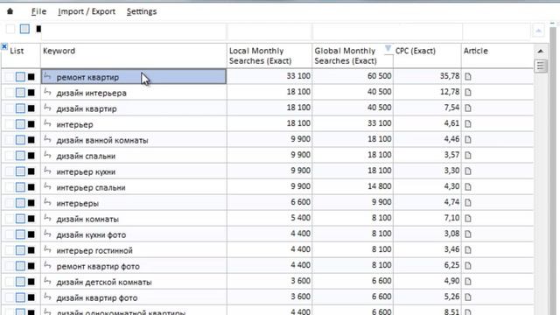The image size is (560, 315).
Task: Open article icon for интерьер гостинной
Action: point(468,249)
